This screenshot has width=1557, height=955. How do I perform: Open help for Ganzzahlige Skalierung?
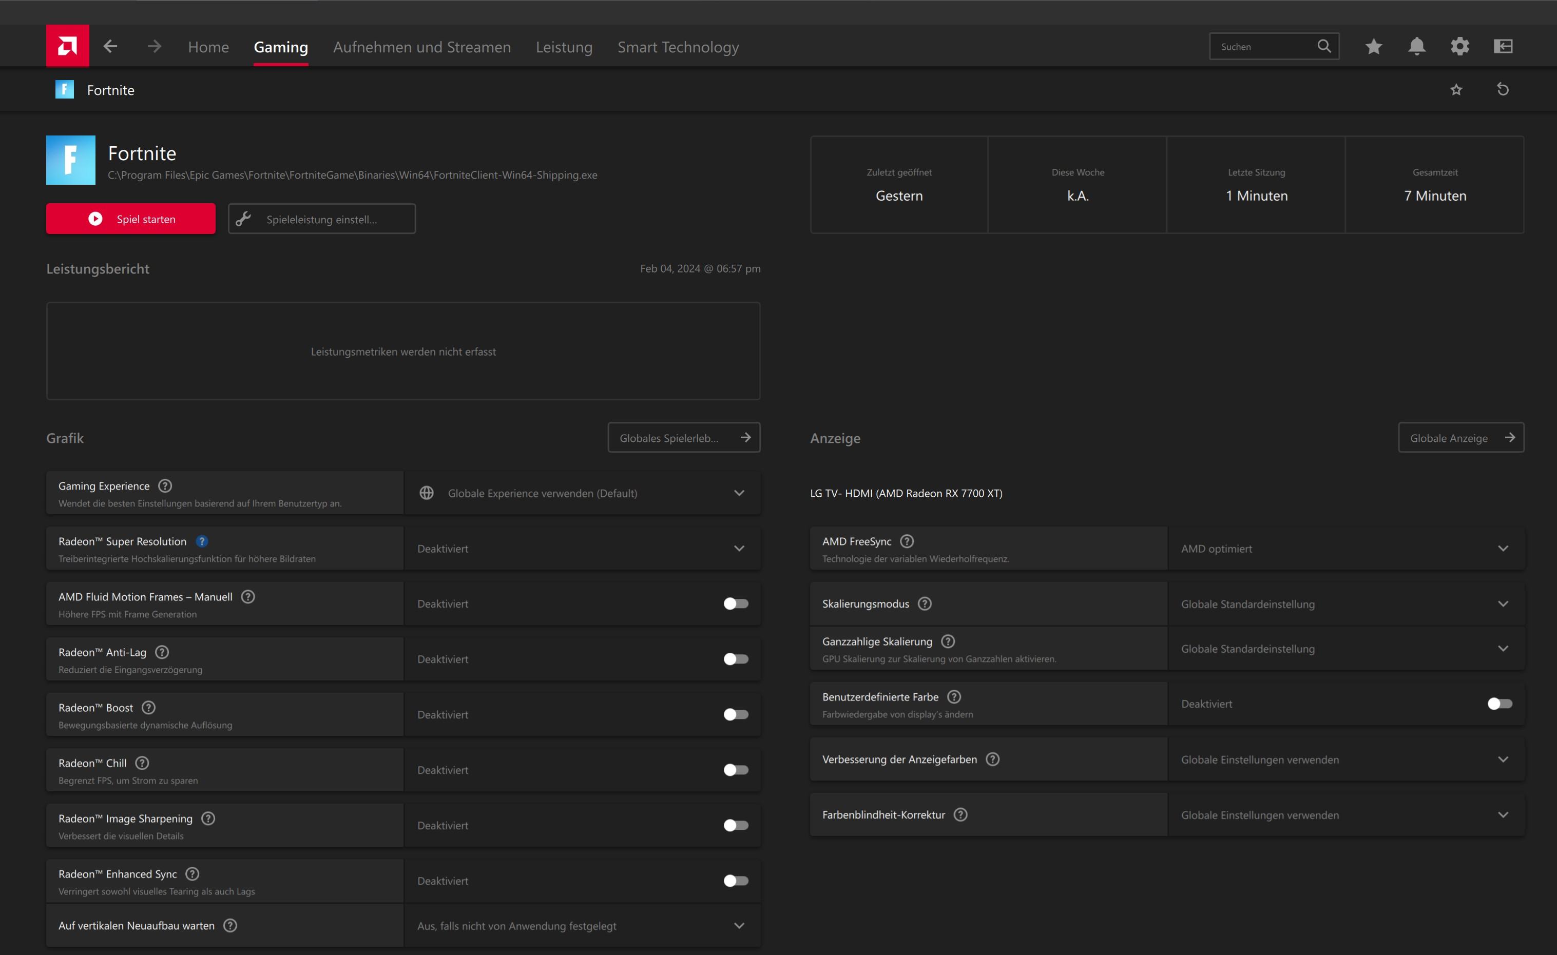tap(948, 641)
